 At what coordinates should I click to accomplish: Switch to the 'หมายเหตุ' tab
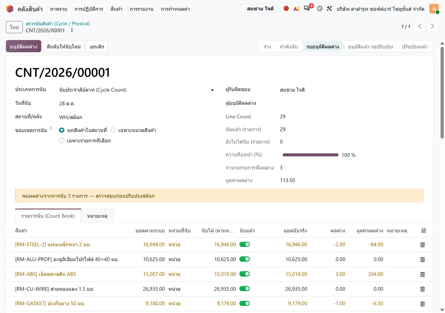tap(97, 216)
